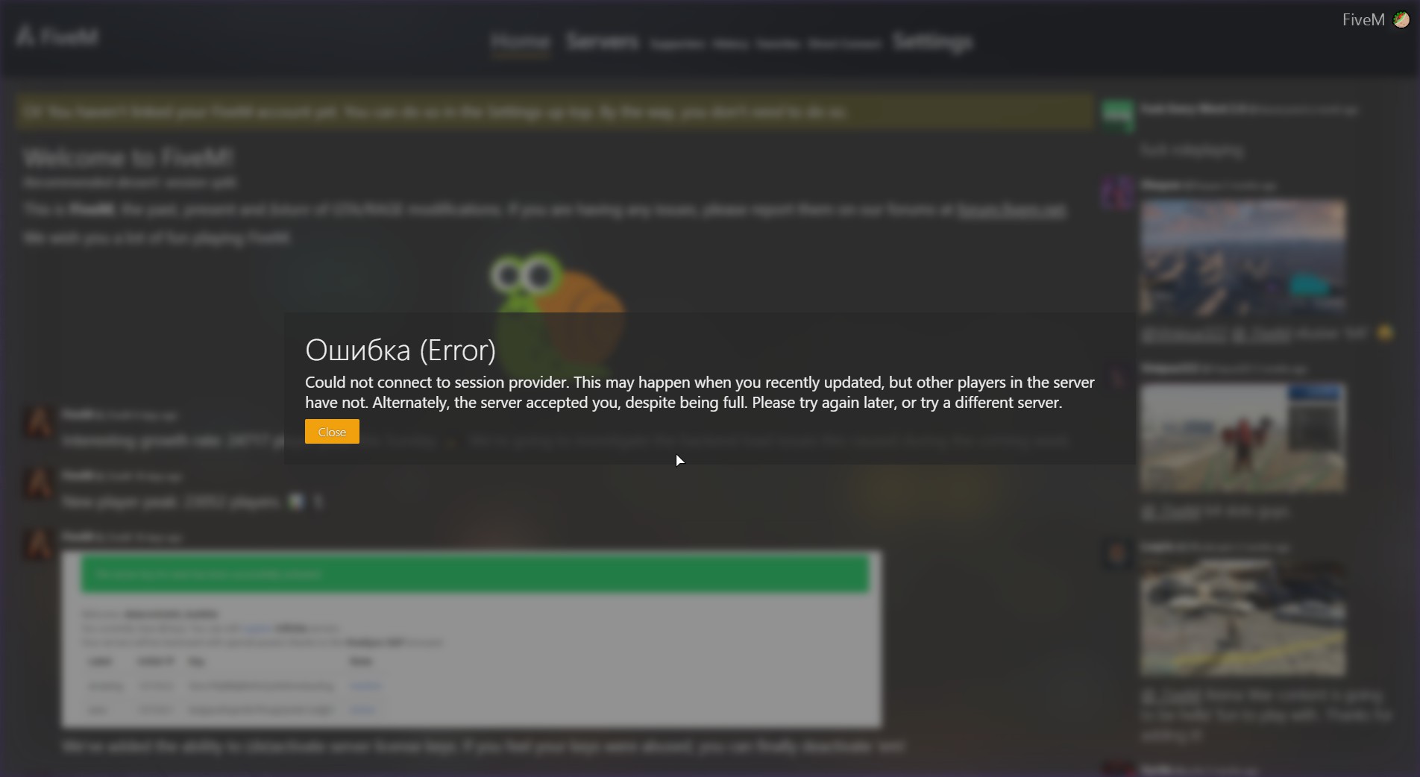Follow the underlined forum link in welcome text
The image size is (1420, 777).
(x=1011, y=210)
